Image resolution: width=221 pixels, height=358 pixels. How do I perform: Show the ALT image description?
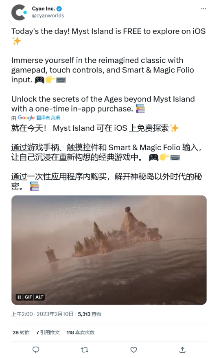pyautogui.click(x=39, y=297)
